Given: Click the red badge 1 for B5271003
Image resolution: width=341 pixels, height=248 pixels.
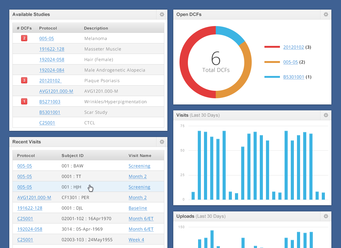Looking at the screenshot, I should [24, 101].
